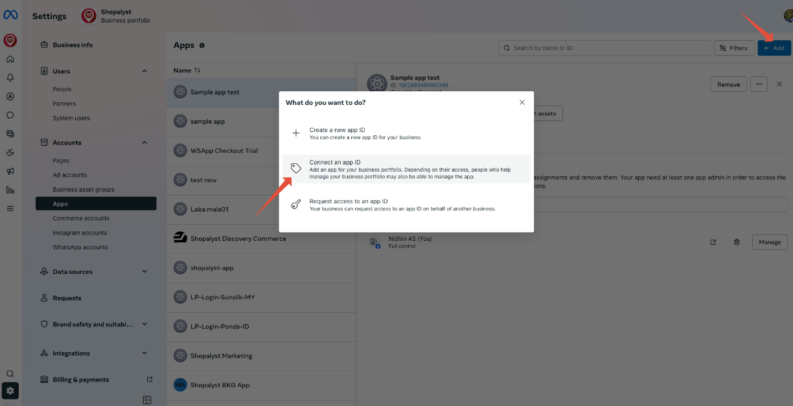Choose Connect an app ID option

point(406,169)
